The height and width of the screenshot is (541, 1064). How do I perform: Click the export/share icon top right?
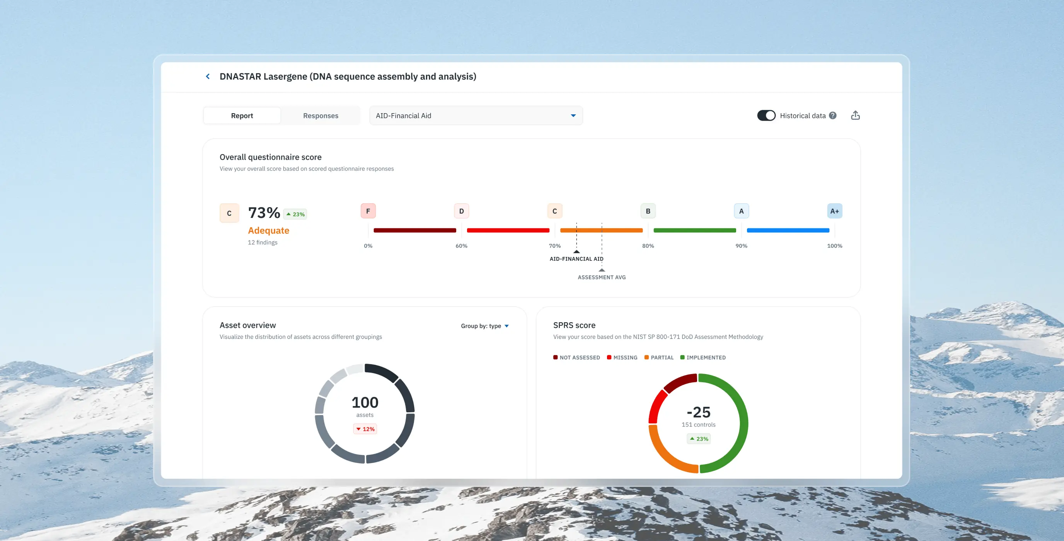point(855,115)
